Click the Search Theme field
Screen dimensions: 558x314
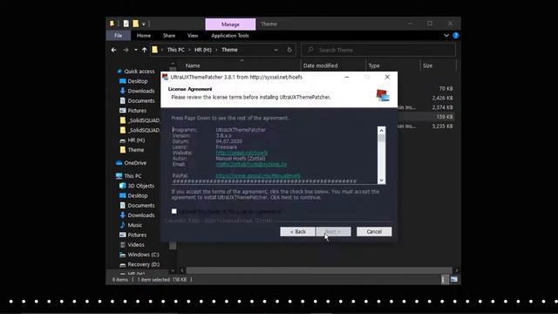tap(378, 50)
